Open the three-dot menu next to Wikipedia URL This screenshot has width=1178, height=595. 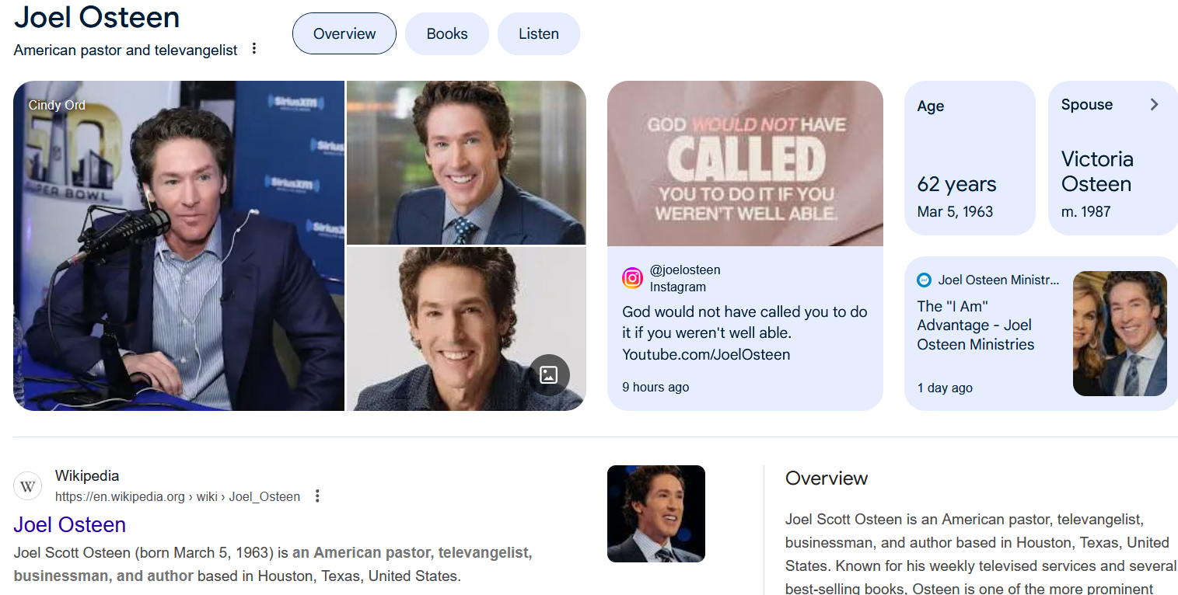[x=317, y=496]
